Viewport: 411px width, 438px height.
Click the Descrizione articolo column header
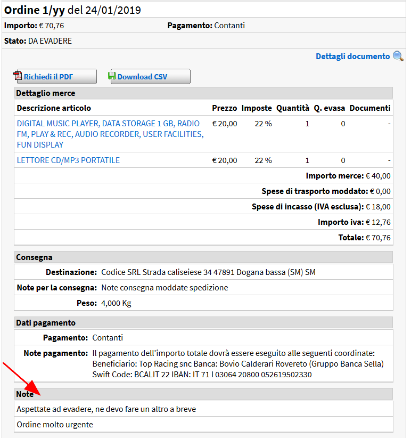click(x=54, y=108)
